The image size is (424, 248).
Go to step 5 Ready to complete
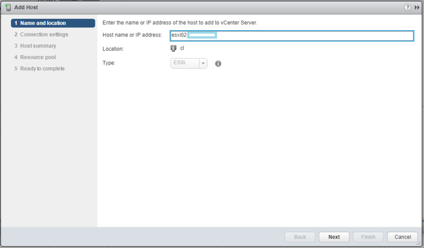[x=39, y=69]
